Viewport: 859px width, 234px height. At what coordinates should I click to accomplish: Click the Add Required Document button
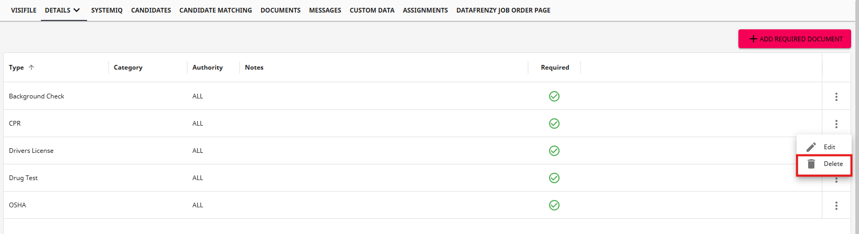(794, 39)
